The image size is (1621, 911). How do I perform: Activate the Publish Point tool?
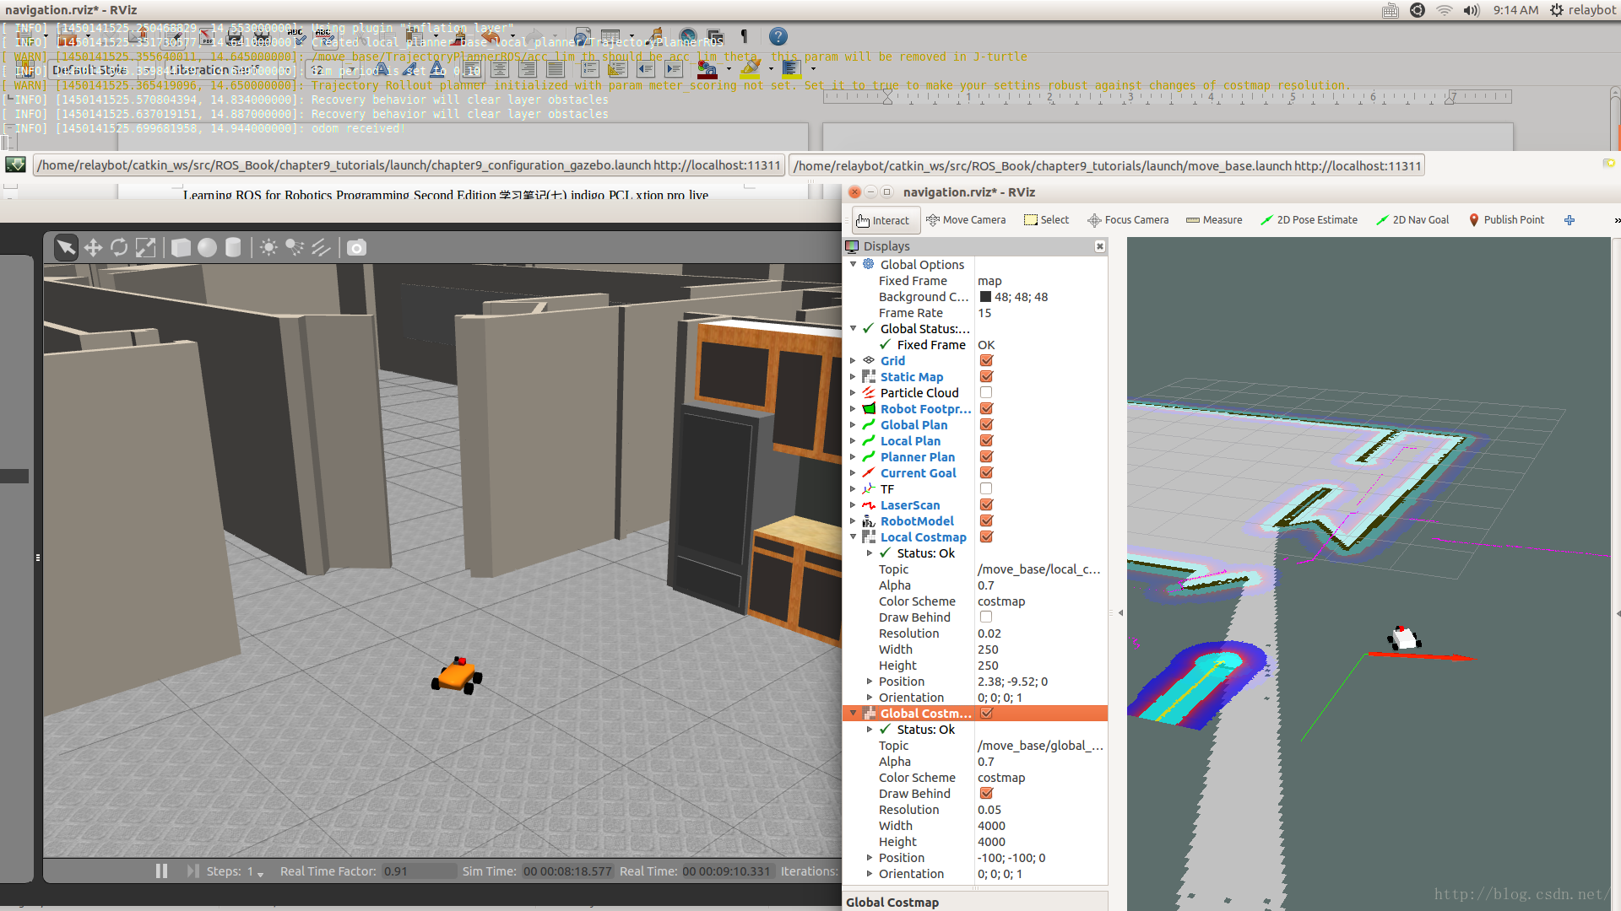[1507, 220]
